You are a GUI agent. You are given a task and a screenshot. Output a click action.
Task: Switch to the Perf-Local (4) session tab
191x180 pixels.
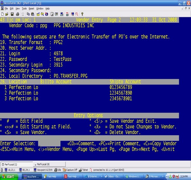click(49, 164)
